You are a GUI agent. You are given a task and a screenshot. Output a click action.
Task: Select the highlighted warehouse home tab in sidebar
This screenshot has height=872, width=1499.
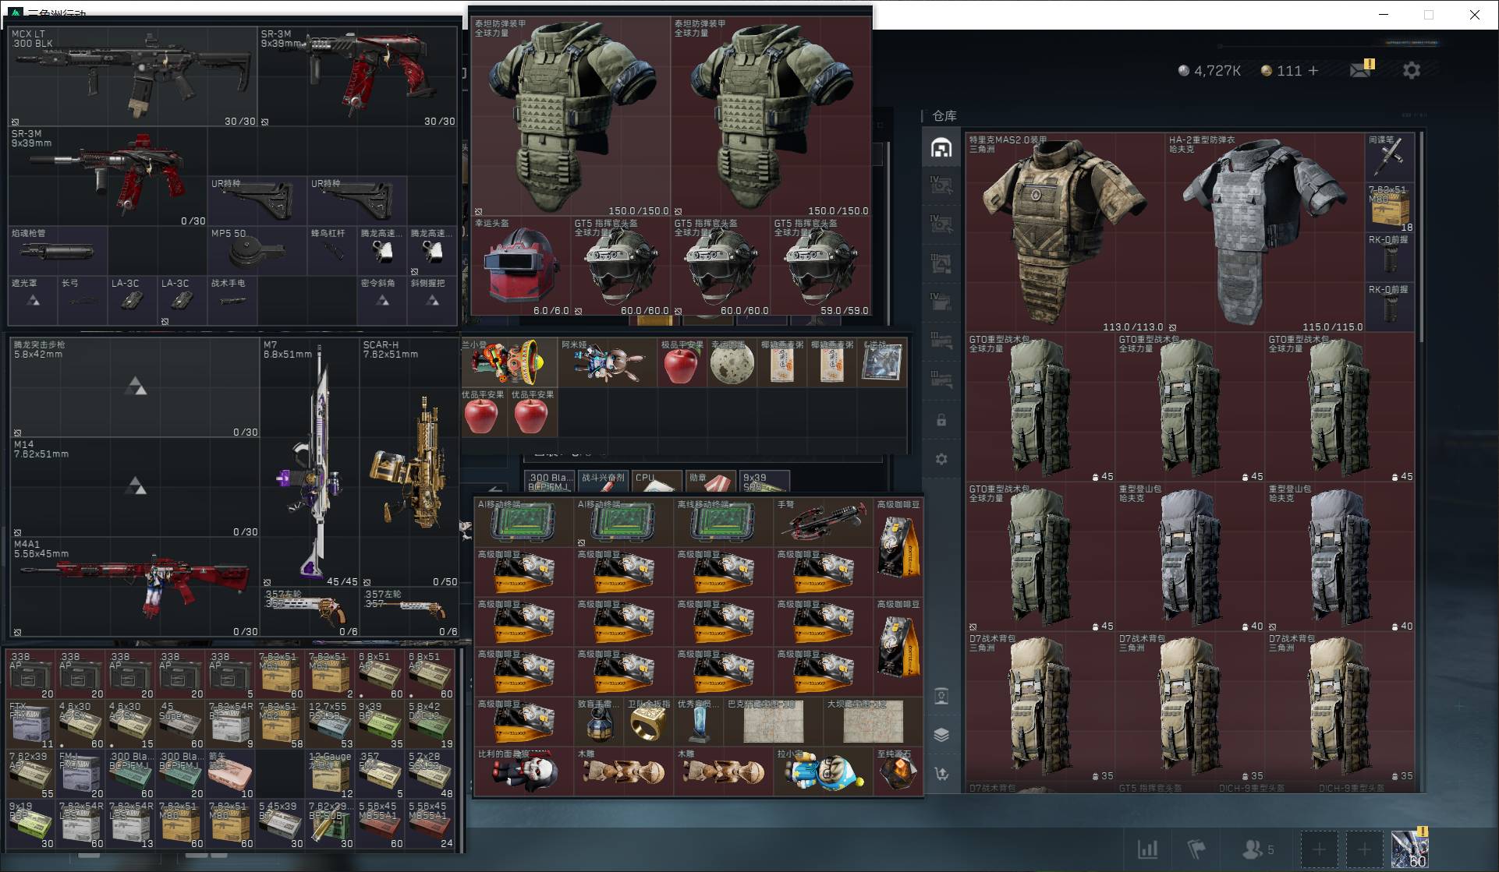941,147
